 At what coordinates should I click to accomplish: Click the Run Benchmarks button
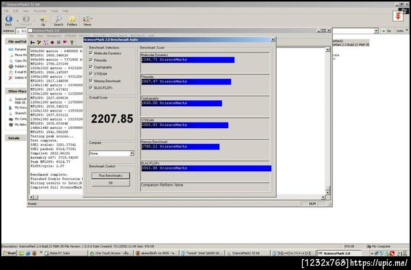[x=110, y=175]
